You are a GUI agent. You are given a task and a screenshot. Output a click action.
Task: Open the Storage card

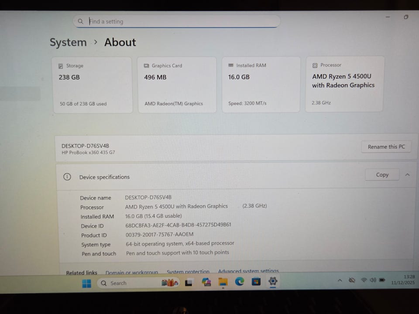[93, 85]
